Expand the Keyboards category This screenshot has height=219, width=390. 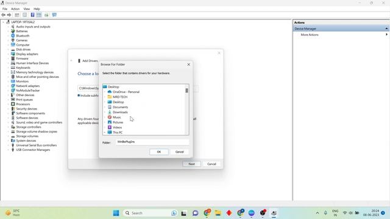click(8, 68)
